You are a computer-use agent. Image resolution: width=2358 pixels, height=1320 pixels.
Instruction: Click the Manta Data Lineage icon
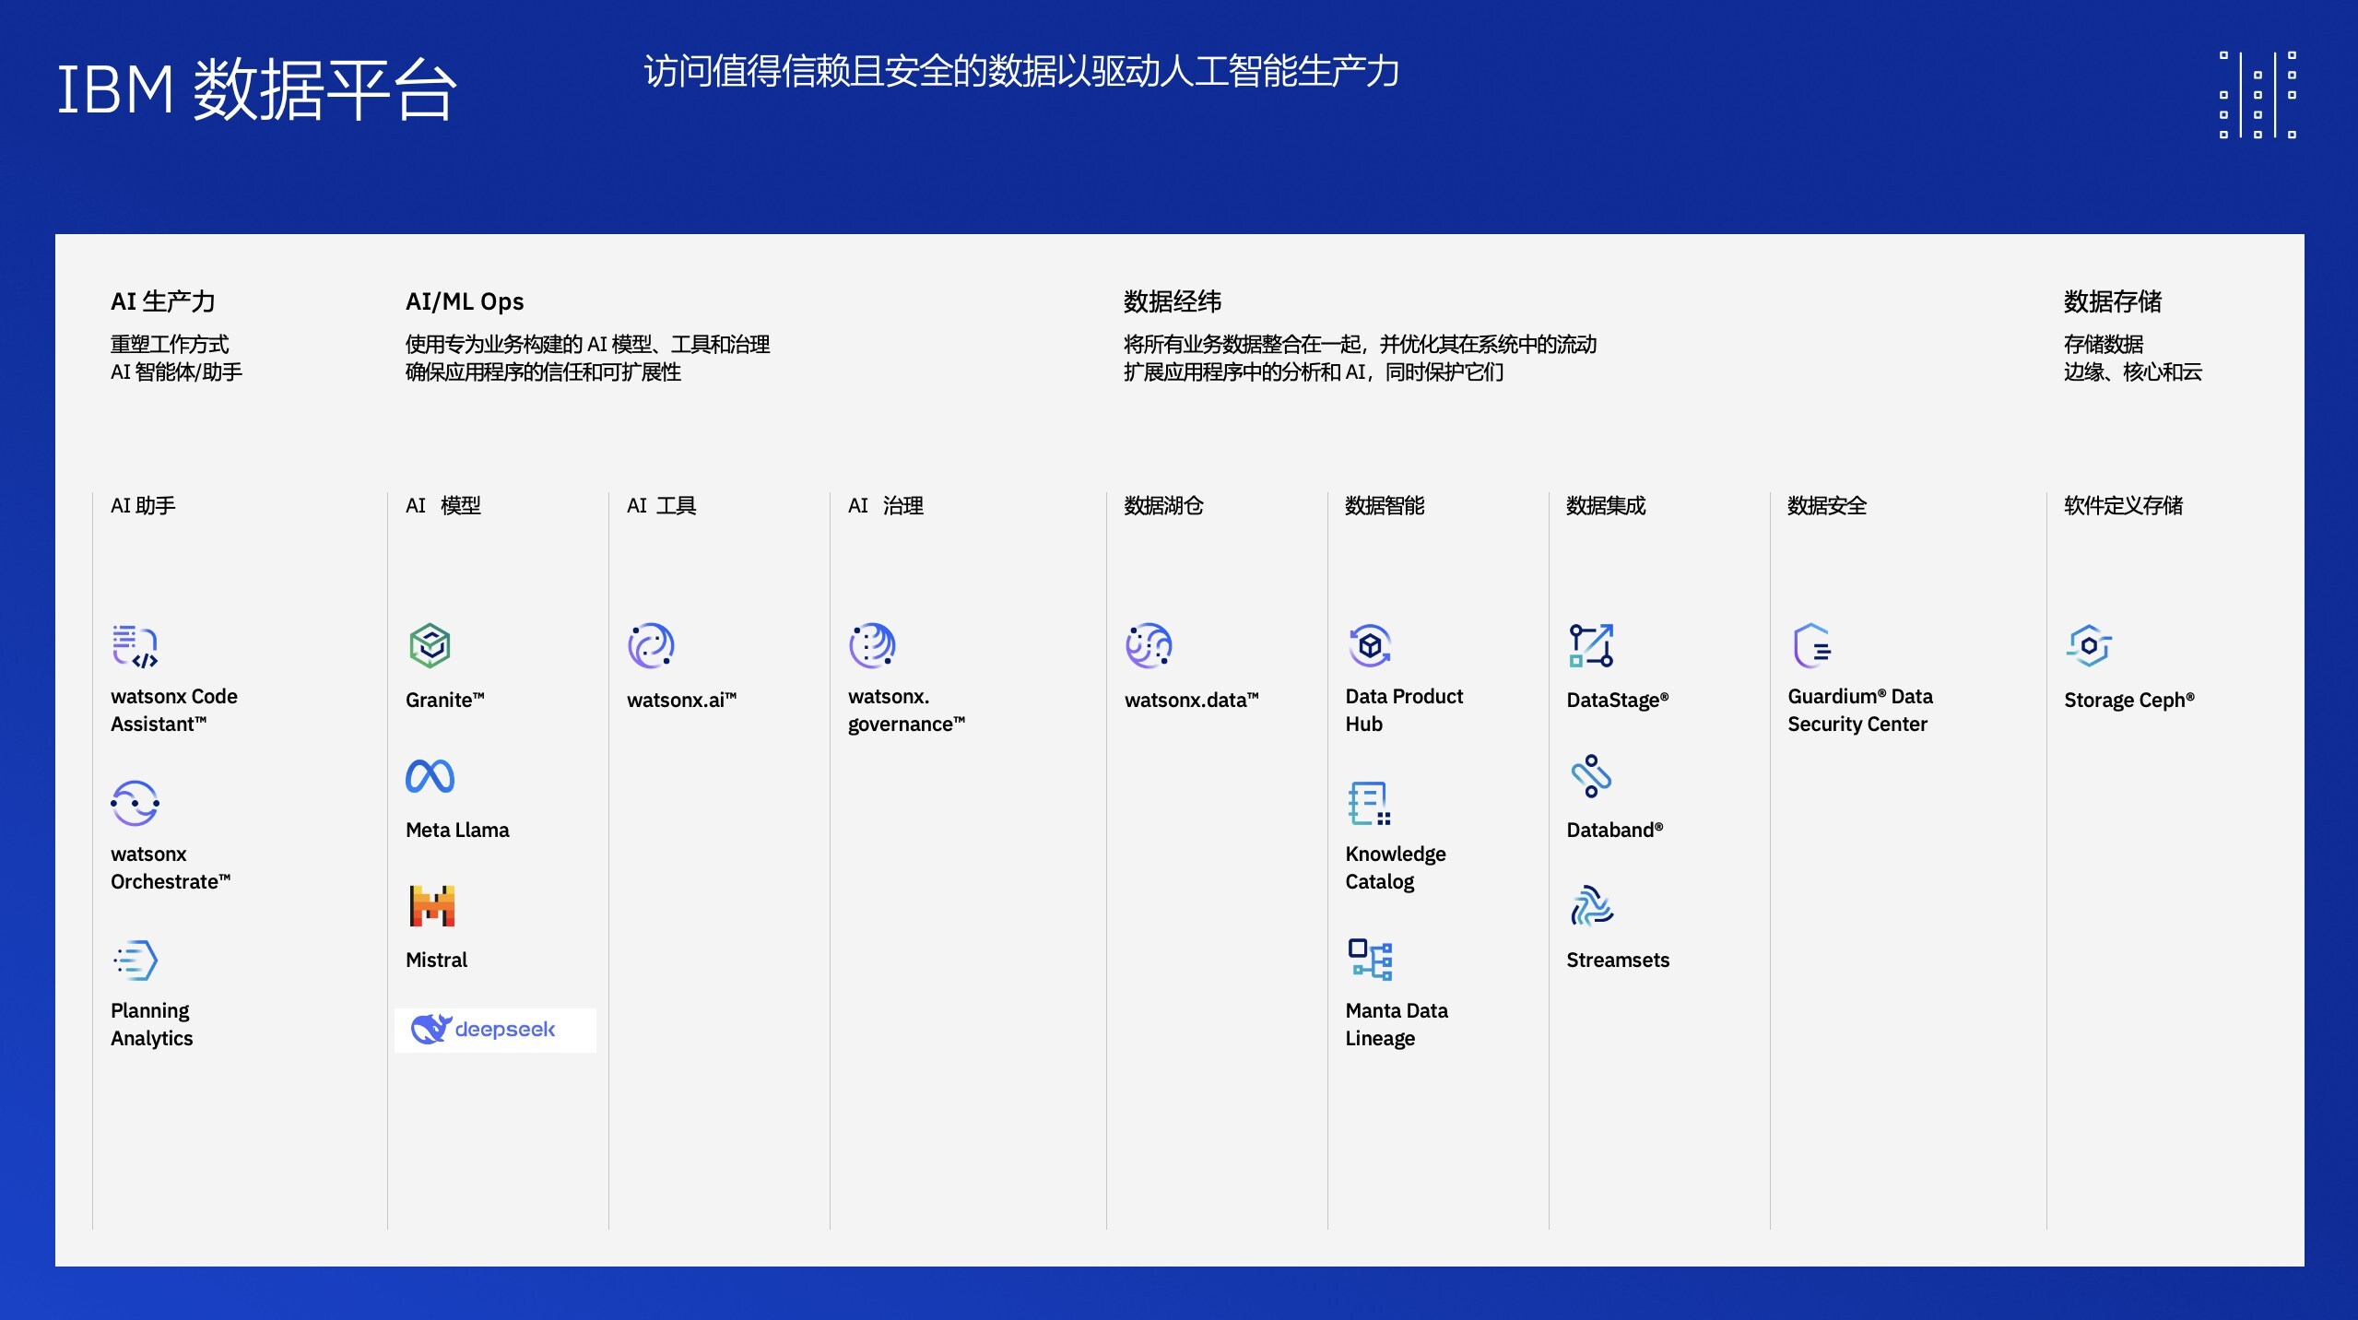[1370, 960]
